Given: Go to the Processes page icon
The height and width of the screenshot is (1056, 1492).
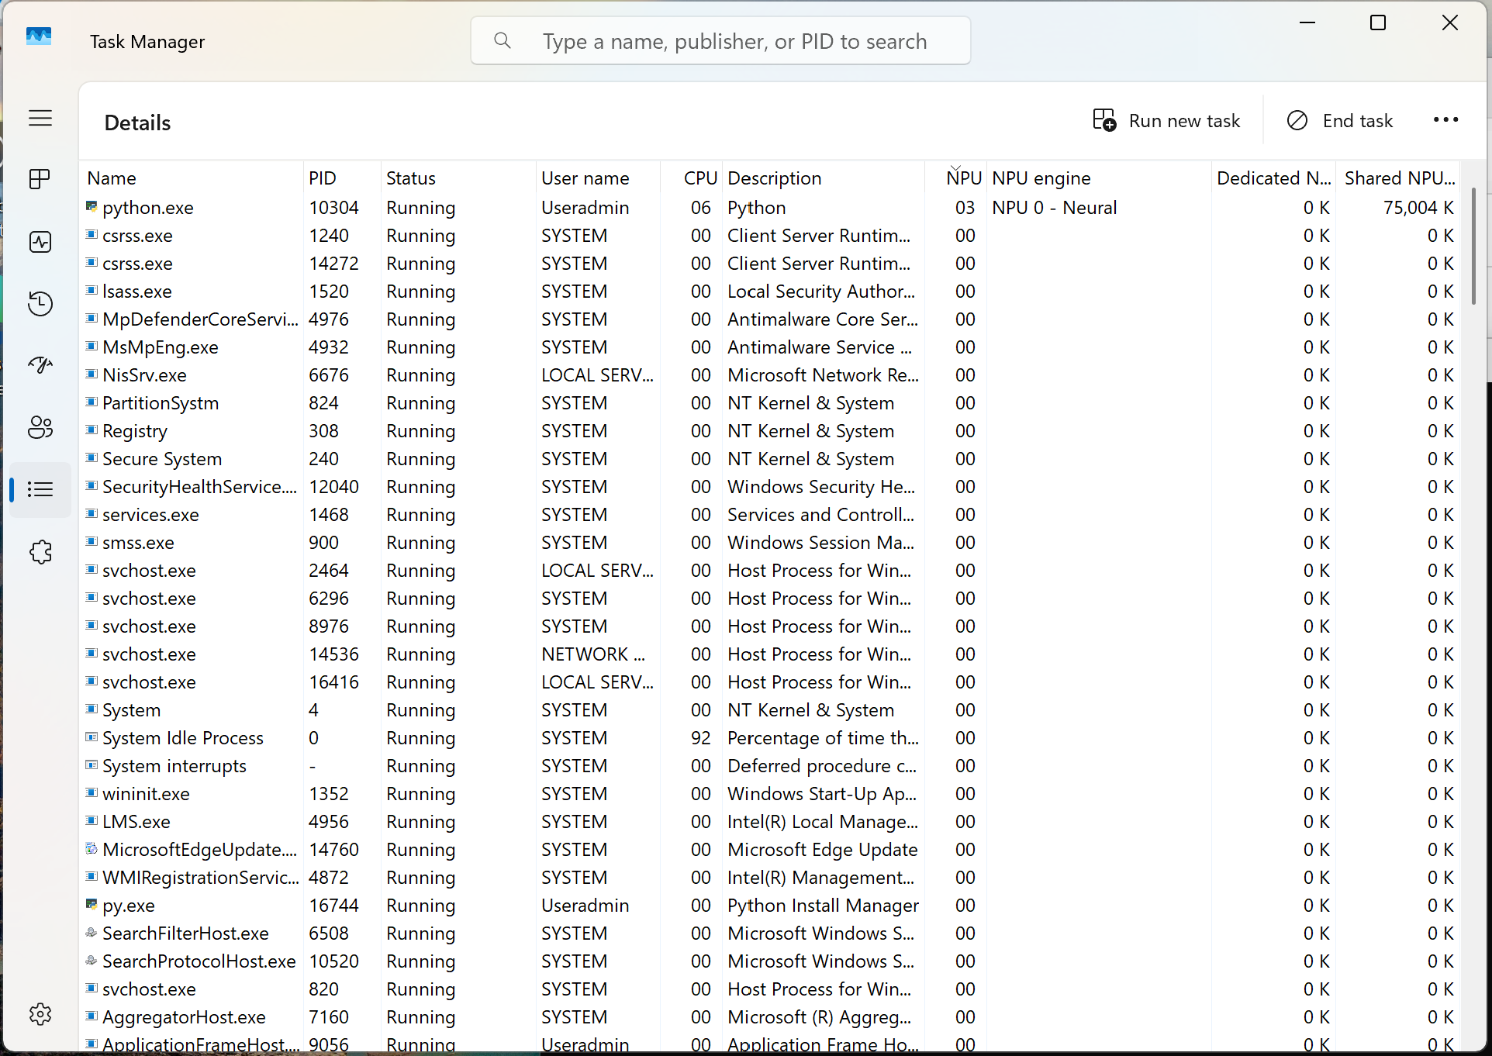Looking at the screenshot, I should 40,179.
